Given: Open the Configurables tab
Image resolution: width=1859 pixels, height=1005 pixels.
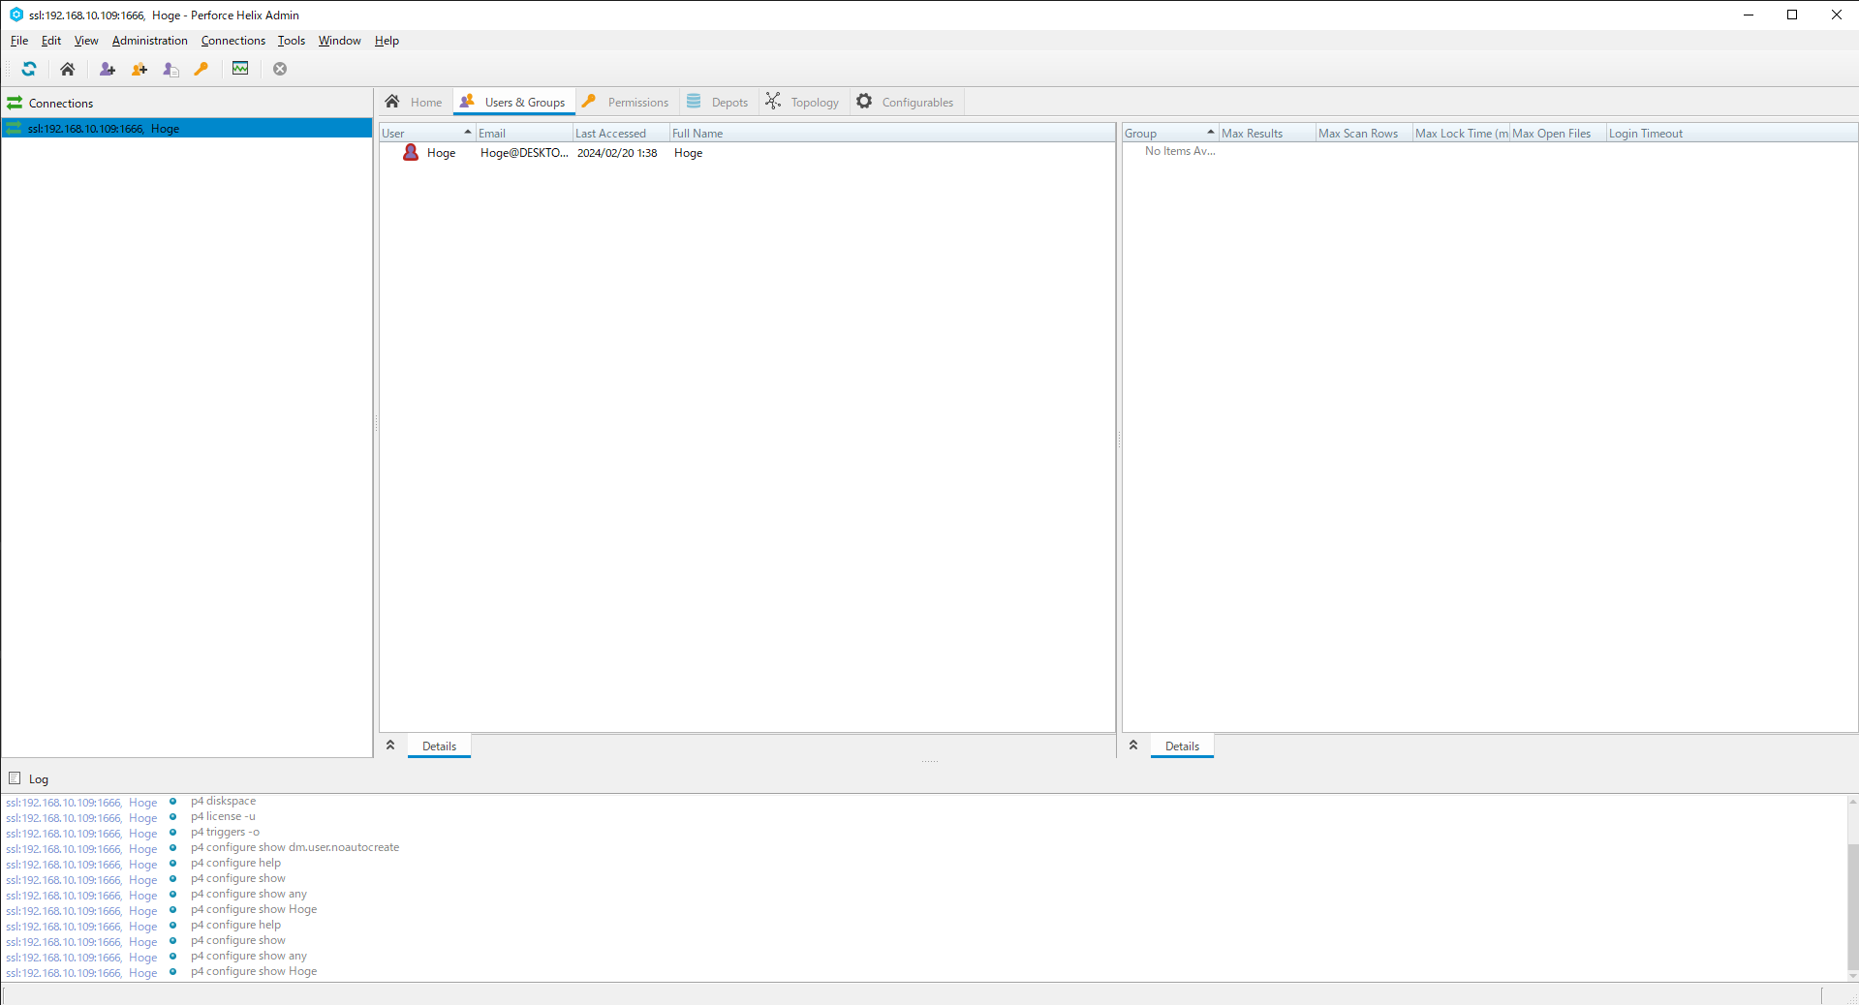Looking at the screenshot, I should pyautogui.click(x=906, y=102).
